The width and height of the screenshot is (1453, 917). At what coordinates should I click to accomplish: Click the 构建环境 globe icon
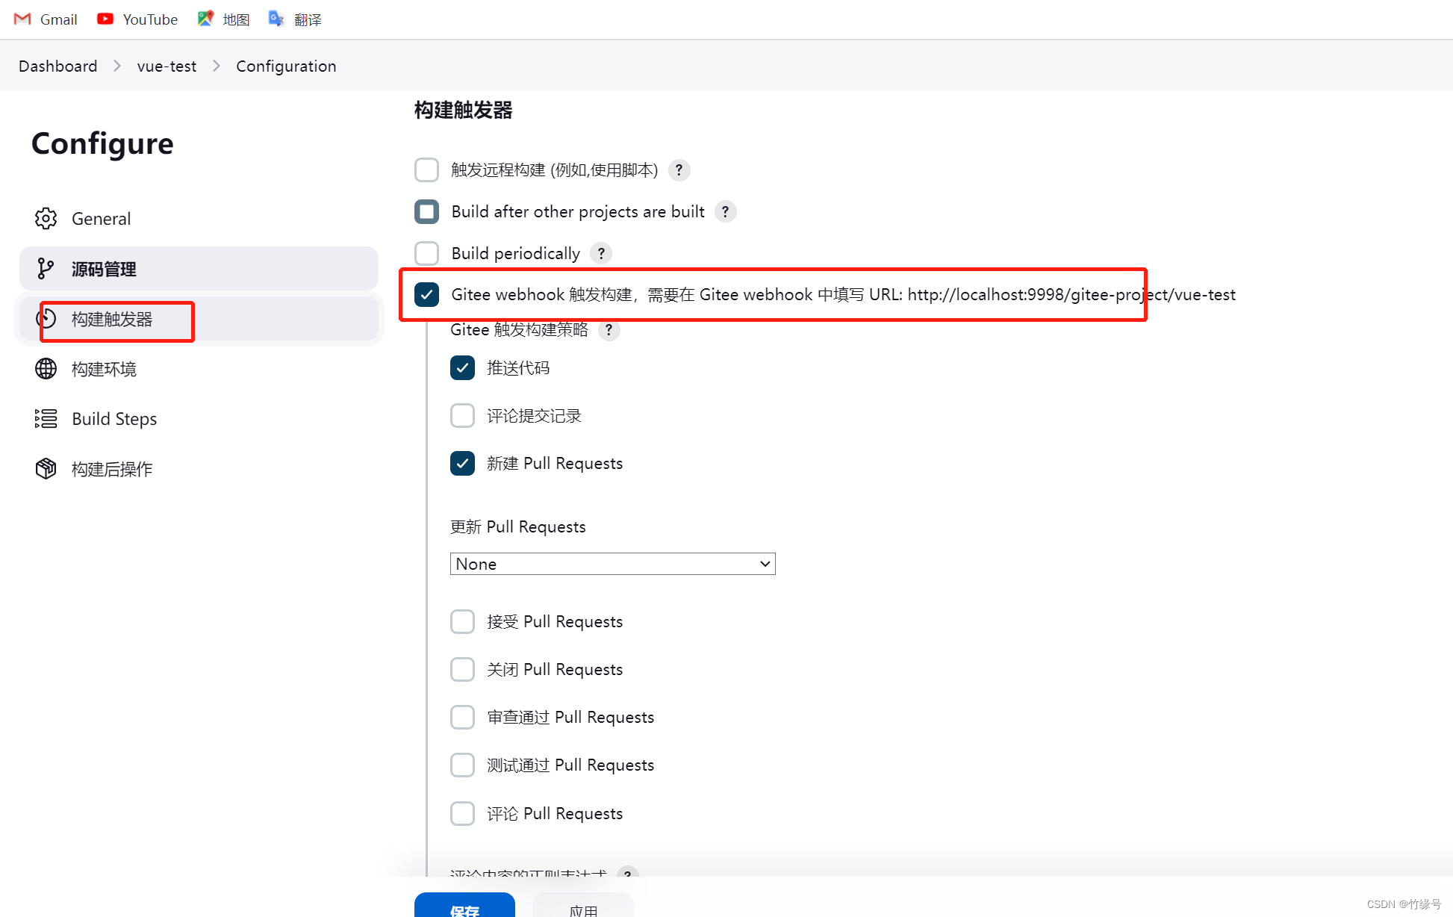pyautogui.click(x=46, y=369)
